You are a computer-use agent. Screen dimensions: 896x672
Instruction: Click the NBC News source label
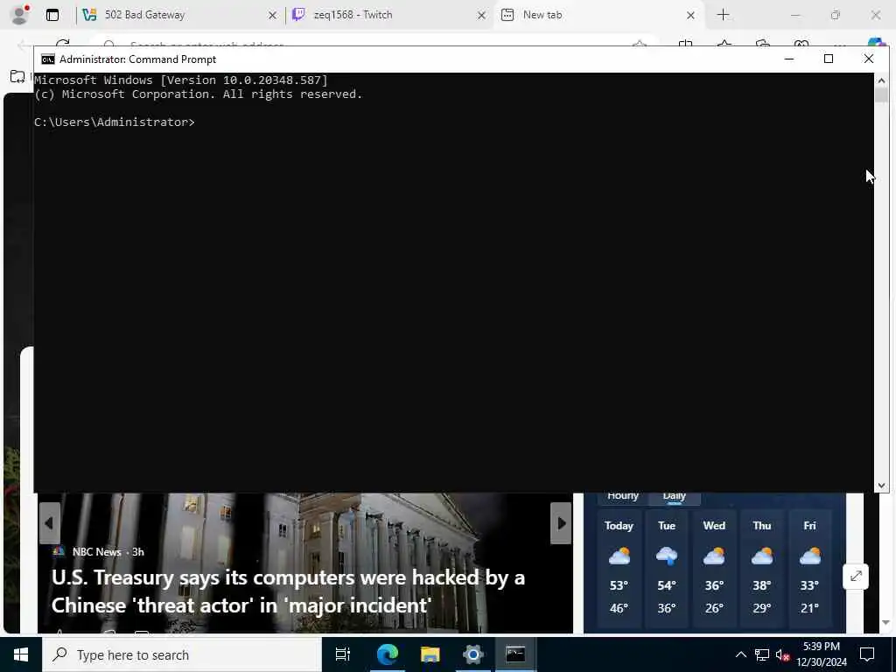[x=96, y=552]
